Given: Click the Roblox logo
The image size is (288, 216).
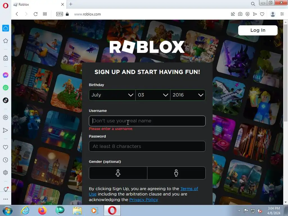Looking at the screenshot, I should pos(147,47).
